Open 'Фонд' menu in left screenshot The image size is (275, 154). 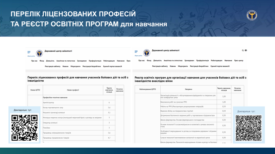[x=42, y=61]
